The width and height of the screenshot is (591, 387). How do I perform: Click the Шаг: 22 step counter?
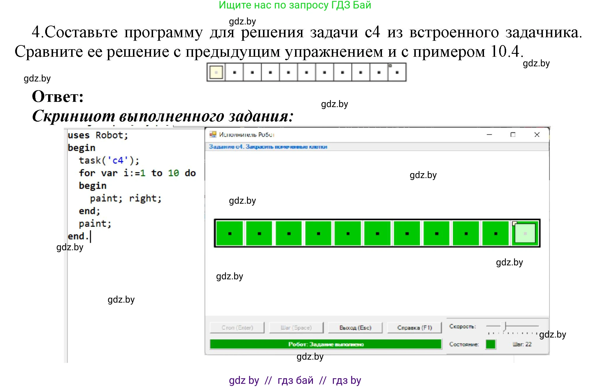point(522,344)
